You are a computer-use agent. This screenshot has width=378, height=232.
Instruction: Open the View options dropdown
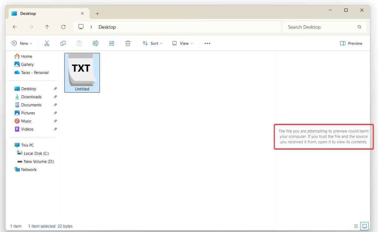tap(182, 43)
